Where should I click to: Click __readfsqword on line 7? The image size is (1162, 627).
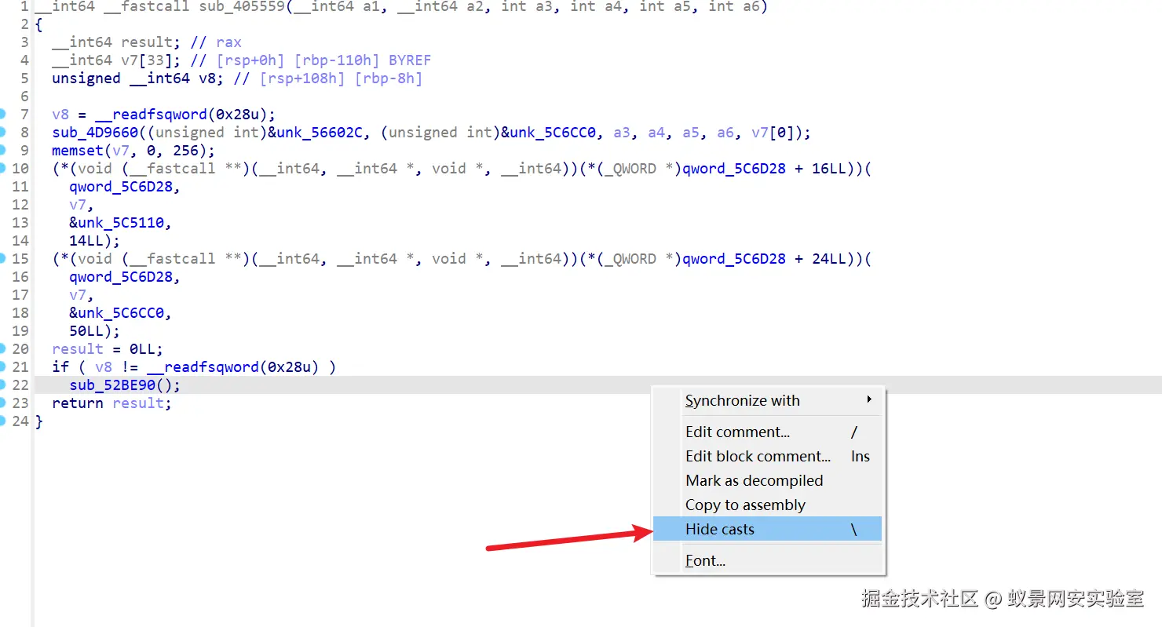[x=151, y=115]
